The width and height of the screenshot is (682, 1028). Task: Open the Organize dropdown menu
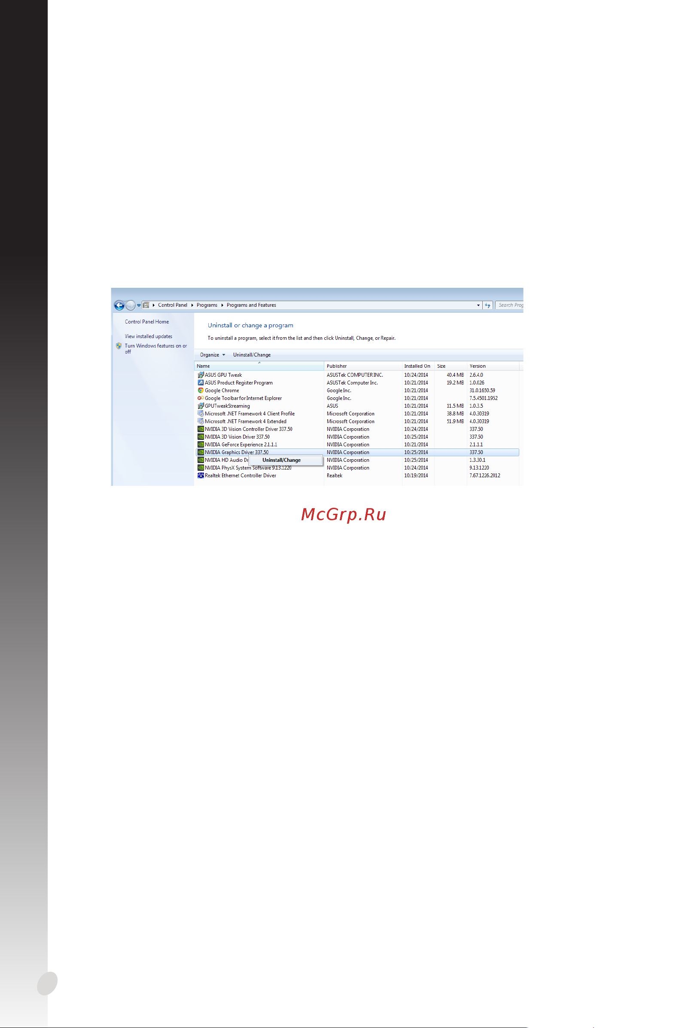213,355
